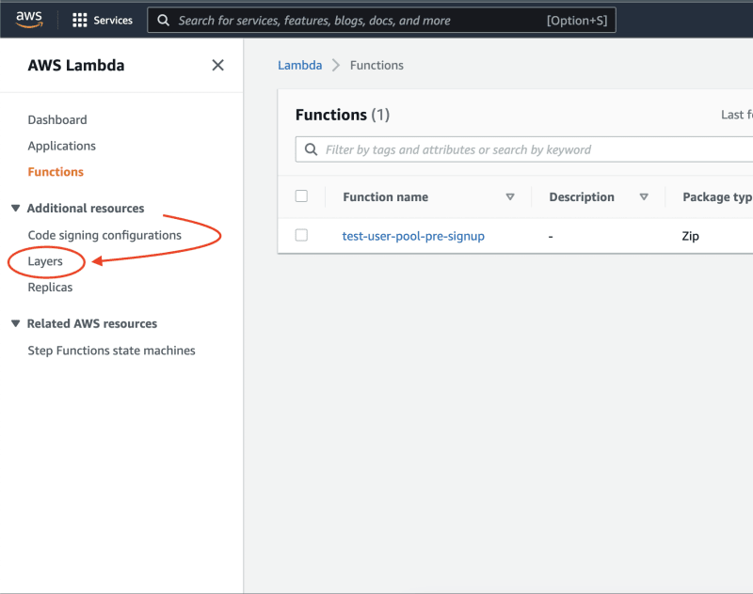Click the Lambda breadcrumb link
Screen dimensions: 753x594
coord(300,65)
